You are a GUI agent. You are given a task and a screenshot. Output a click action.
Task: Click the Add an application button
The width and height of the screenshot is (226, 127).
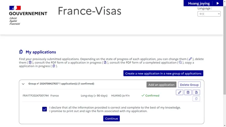click(161, 85)
